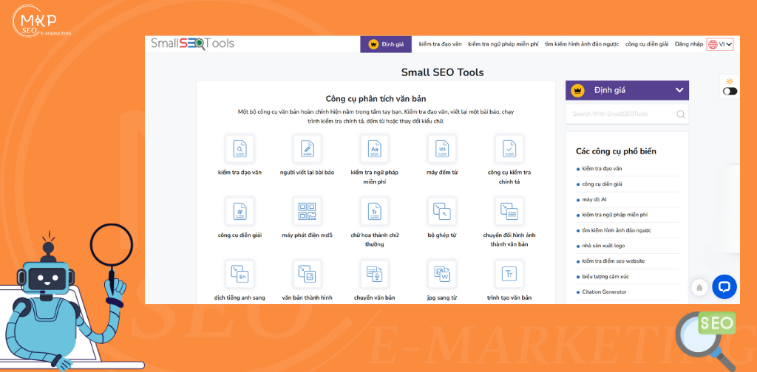Select the chữ hoa thành chữ thường icon
Image resolution: width=757 pixels, height=372 pixels.
(x=374, y=212)
